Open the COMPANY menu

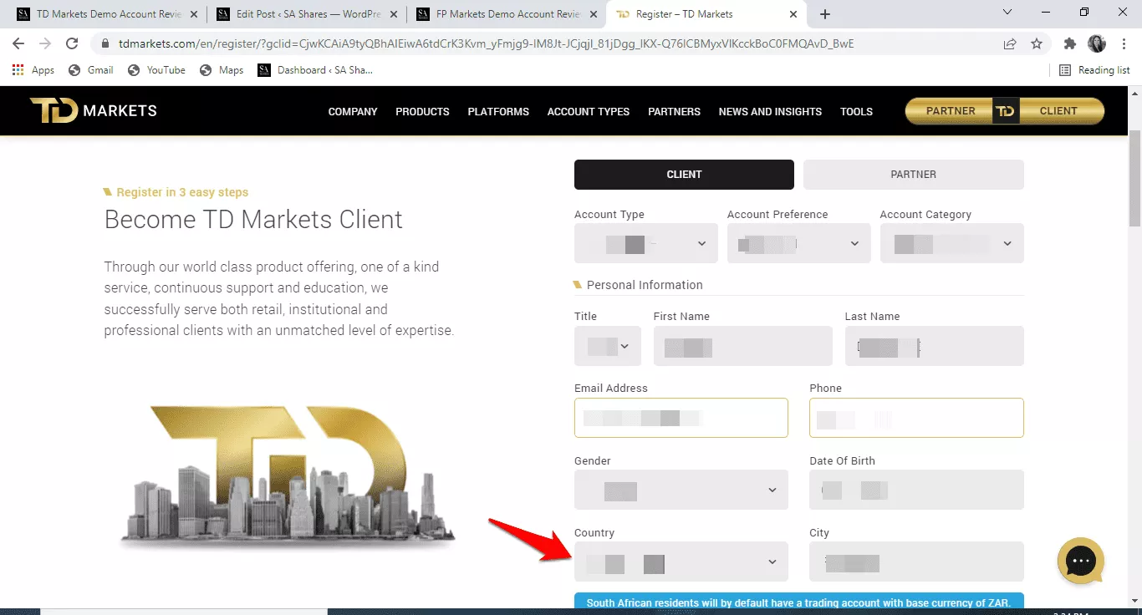353,111
